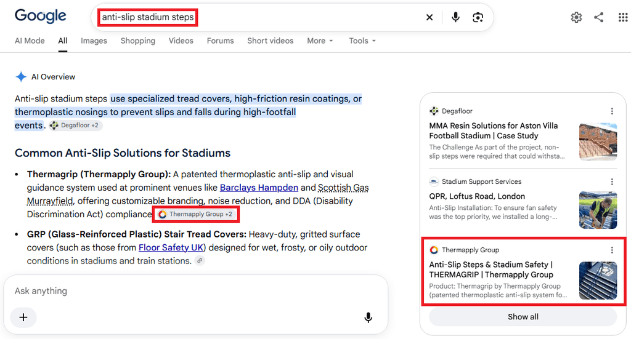
Task: Open the Degafloor +2 source chip
Action: [x=76, y=126]
